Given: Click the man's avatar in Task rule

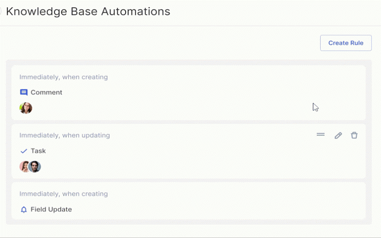Looking at the screenshot, I should tap(35, 167).
